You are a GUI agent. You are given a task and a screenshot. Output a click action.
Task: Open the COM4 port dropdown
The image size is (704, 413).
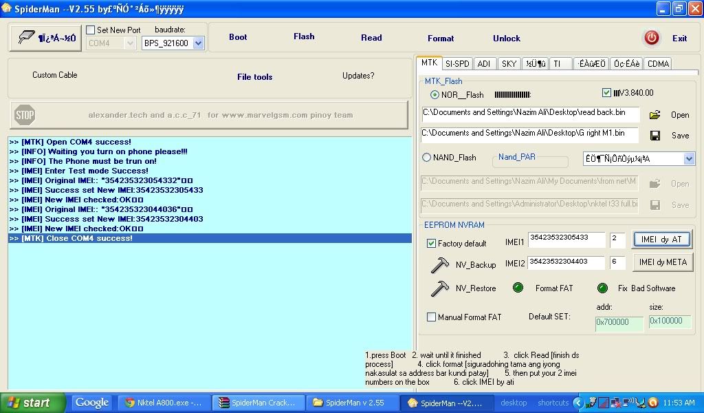(x=130, y=43)
